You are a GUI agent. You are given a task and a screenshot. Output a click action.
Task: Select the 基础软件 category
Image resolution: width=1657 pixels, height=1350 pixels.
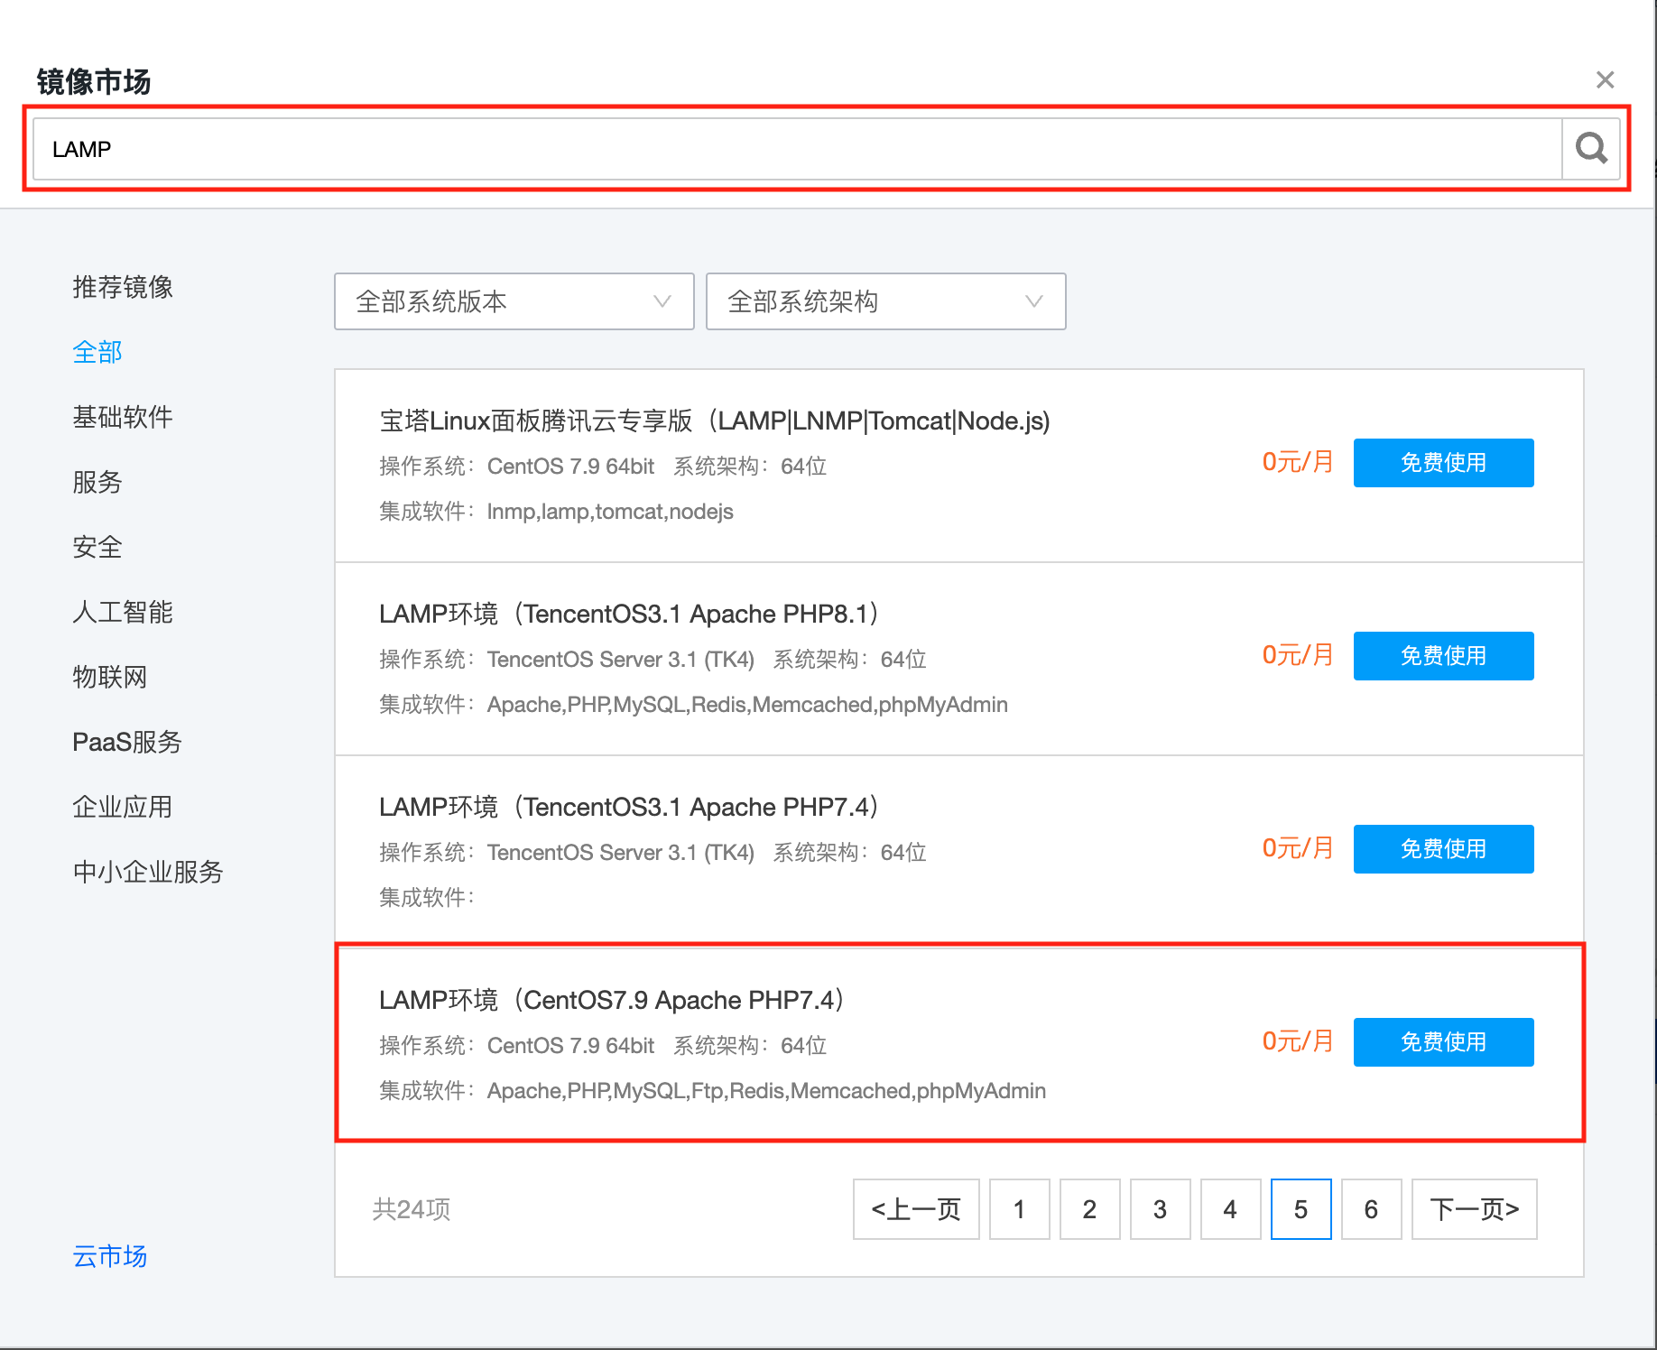pyautogui.click(x=123, y=417)
